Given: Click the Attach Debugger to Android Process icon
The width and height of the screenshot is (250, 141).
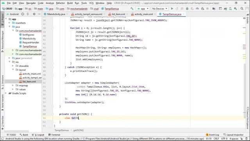Looking at the screenshot, I should click(202, 9).
